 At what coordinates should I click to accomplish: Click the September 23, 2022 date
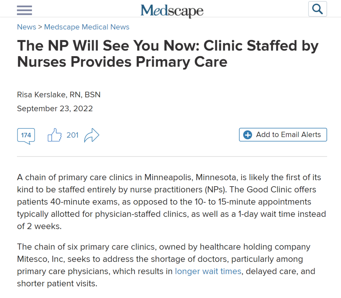coord(55,109)
